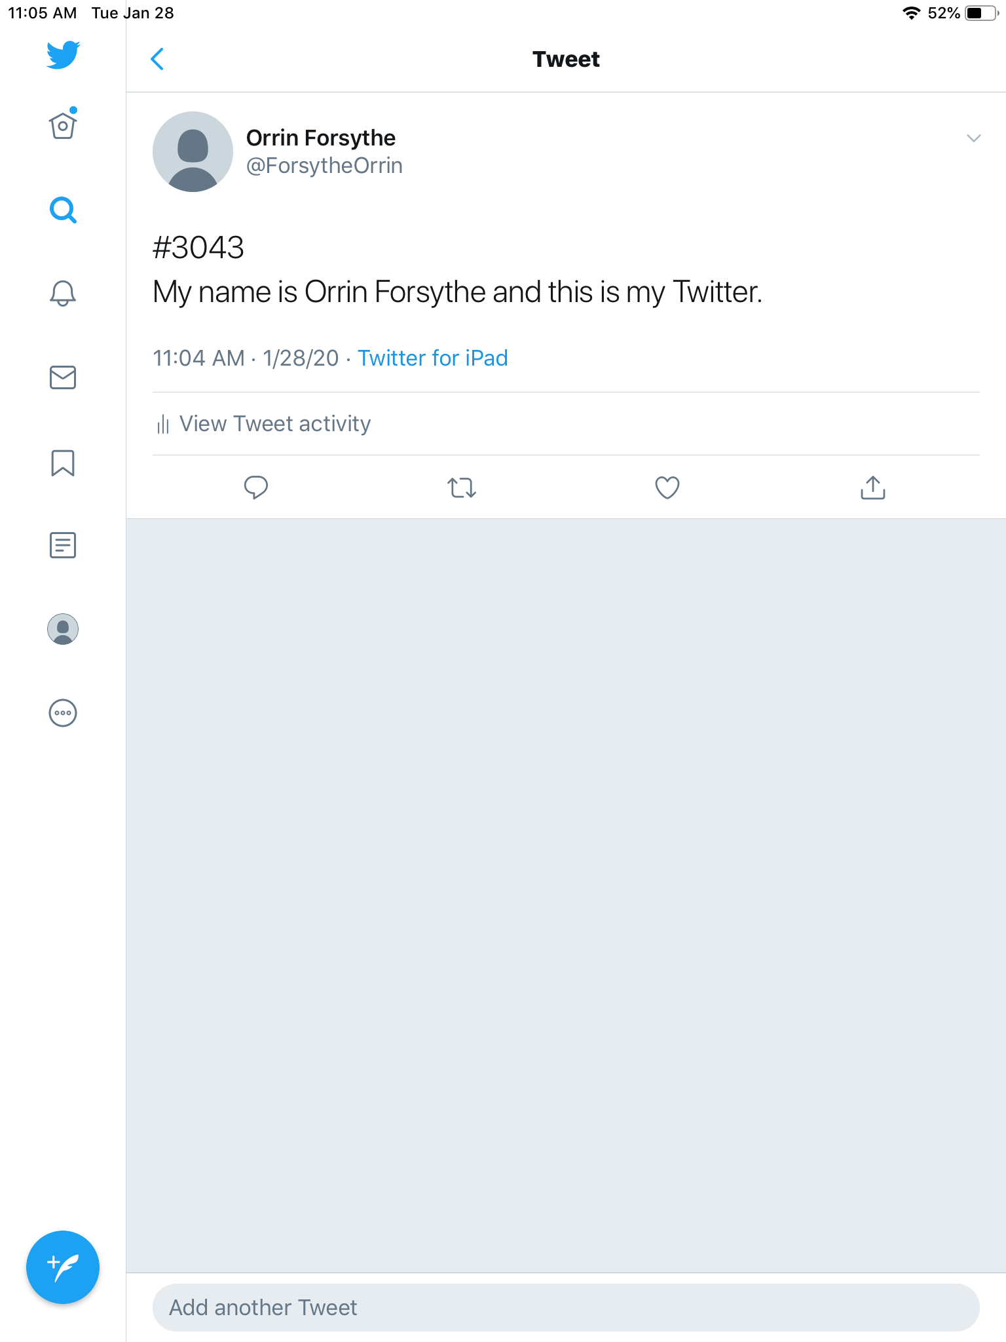
Task: Open the Search tab in sidebar
Action: pos(63,210)
